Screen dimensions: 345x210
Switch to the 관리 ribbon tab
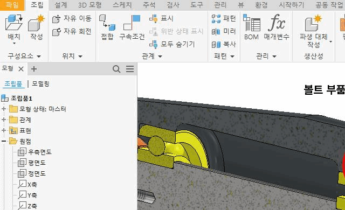pos(220,5)
